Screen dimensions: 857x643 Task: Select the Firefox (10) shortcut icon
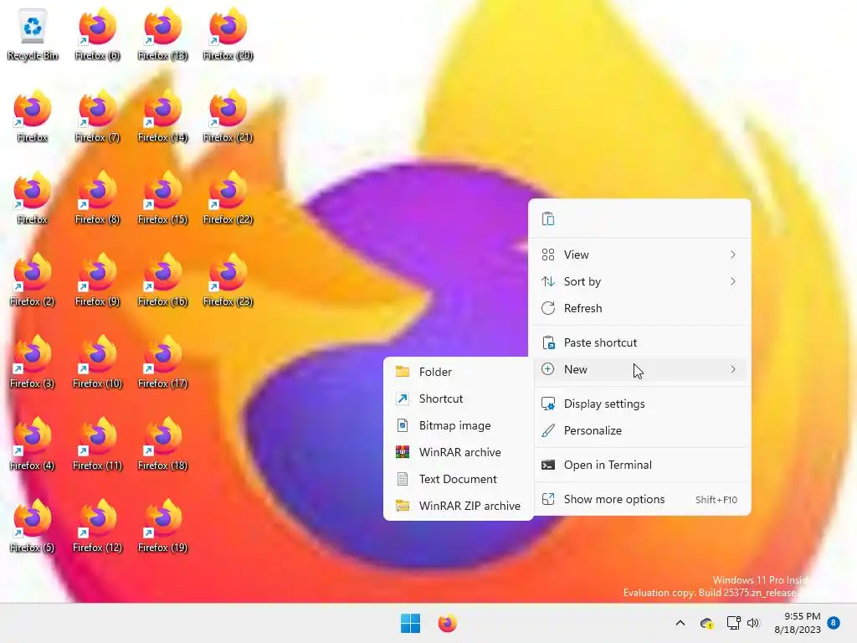[97, 362]
